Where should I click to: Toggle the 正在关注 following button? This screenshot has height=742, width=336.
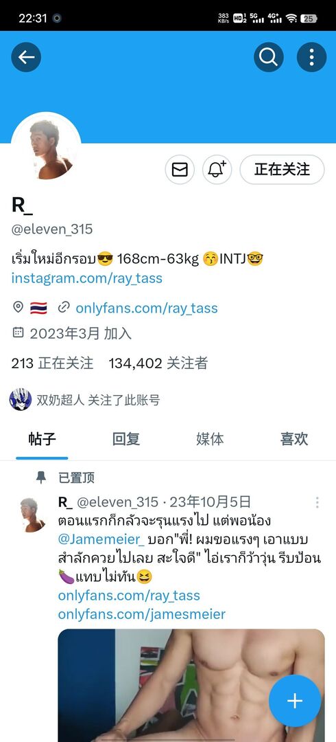click(x=282, y=170)
